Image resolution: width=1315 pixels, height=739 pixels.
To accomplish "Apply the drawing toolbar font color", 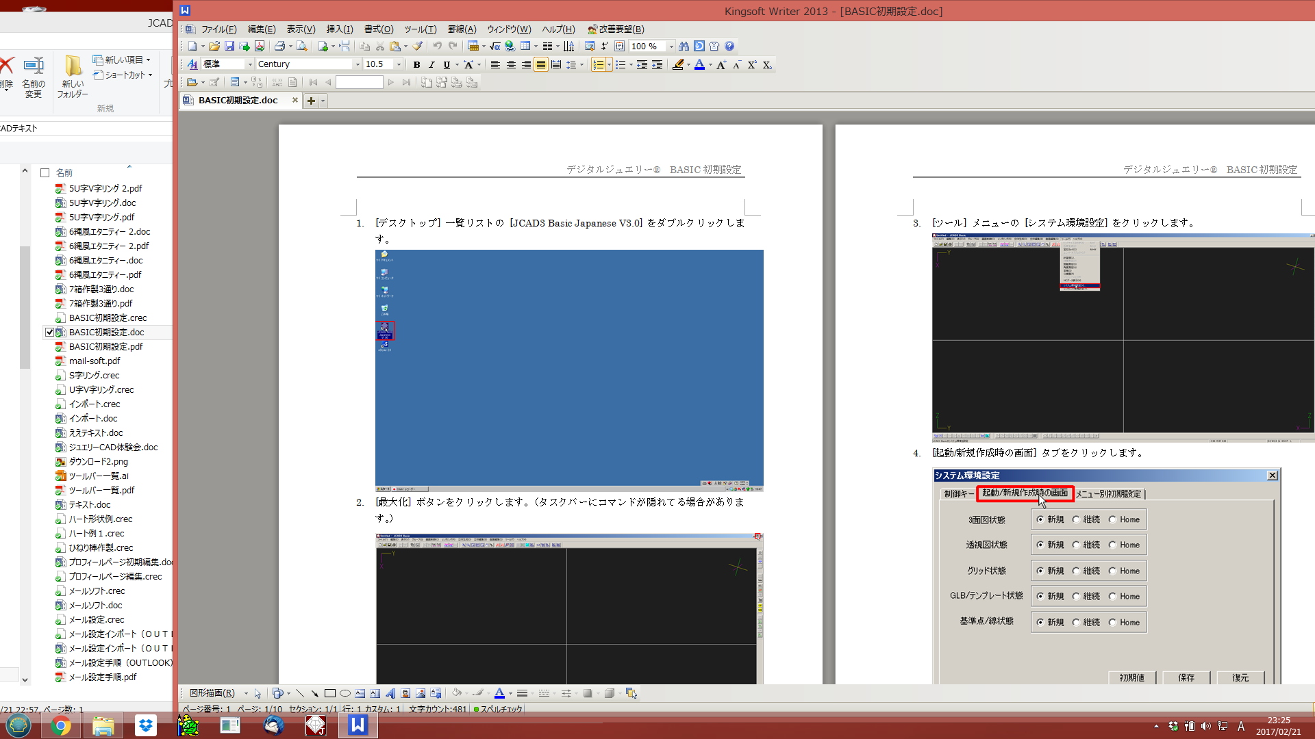I will (499, 693).
